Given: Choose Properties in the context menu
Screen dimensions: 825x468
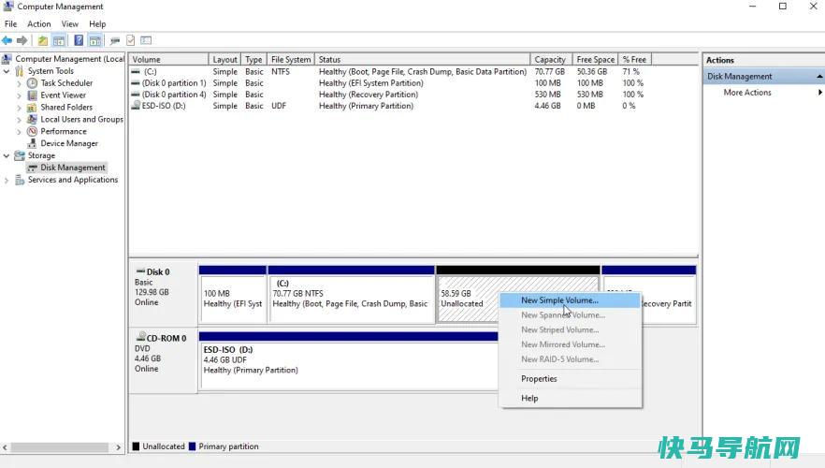Looking at the screenshot, I should point(570,378).
